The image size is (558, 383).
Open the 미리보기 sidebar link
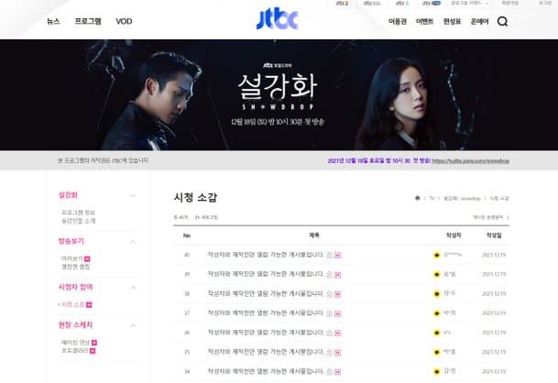click(72, 258)
